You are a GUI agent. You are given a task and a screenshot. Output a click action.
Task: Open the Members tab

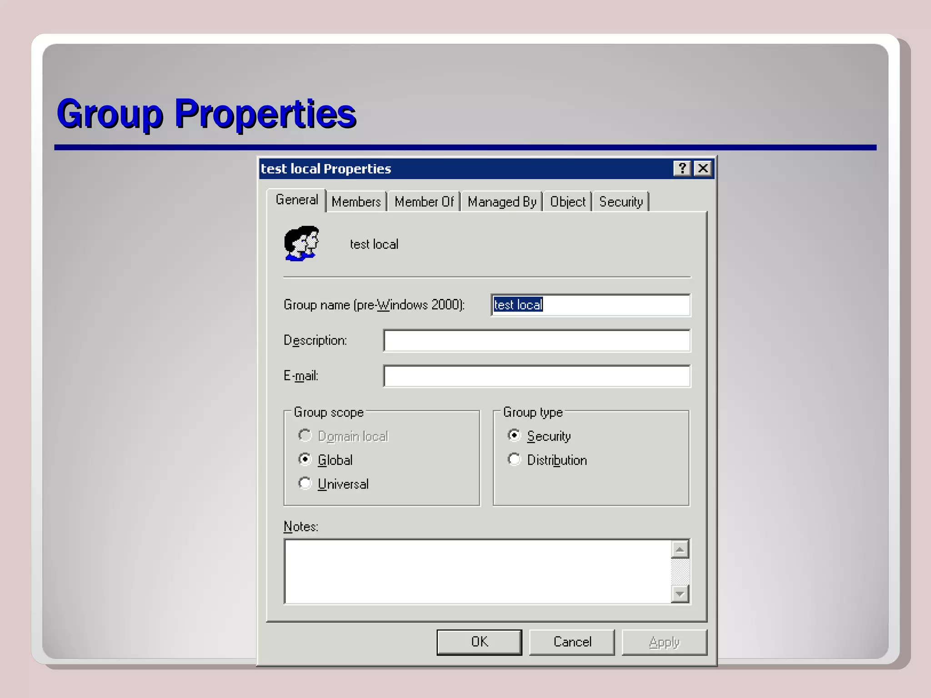coord(356,202)
